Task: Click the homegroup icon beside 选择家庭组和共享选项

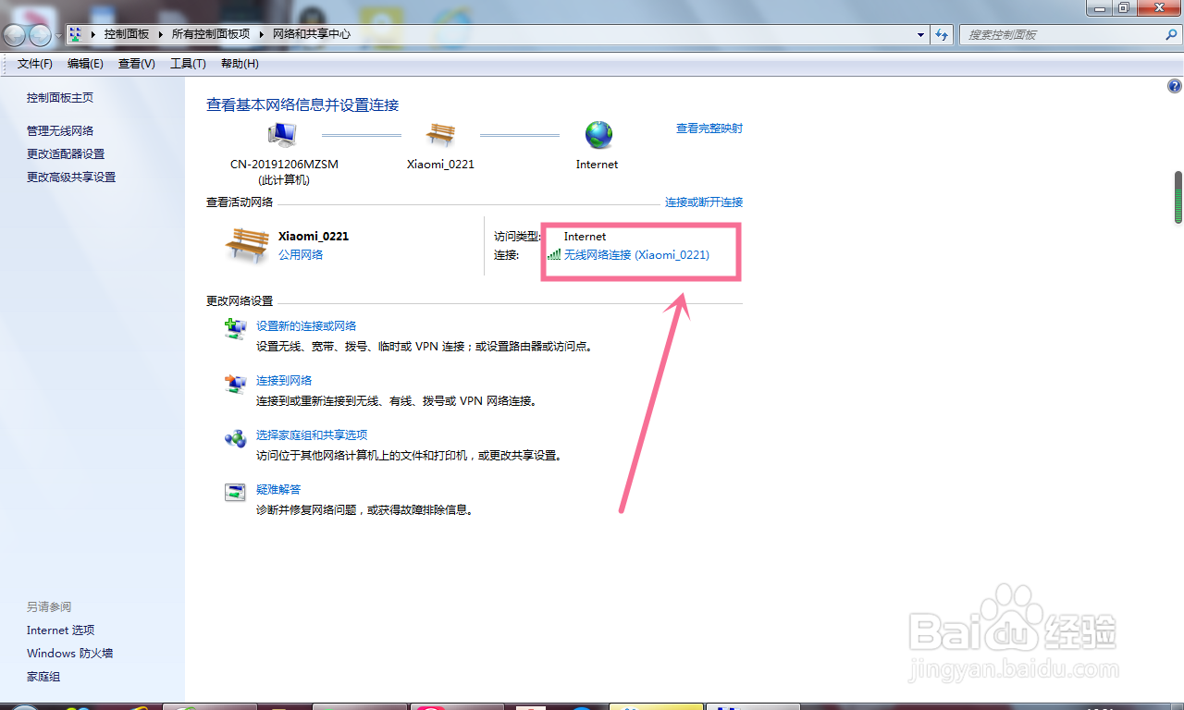Action: coord(236,437)
